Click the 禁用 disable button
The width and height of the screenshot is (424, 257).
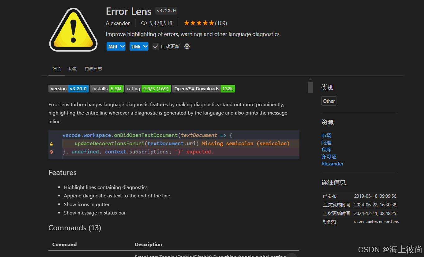click(113, 46)
